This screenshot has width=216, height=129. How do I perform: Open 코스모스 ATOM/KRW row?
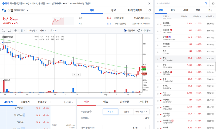(x=185, y=108)
